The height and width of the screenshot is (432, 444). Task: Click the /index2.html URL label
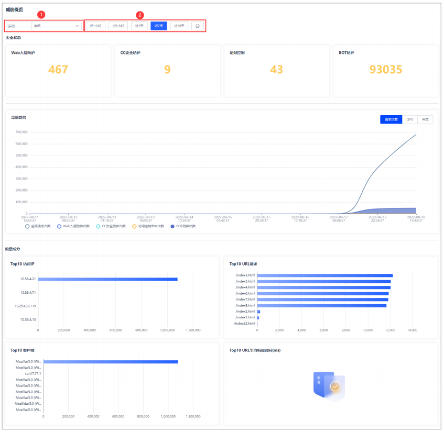[x=245, y=312]
